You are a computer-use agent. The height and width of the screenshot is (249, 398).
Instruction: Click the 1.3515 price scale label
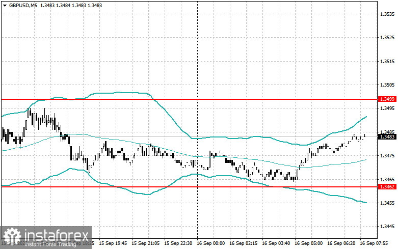pos(387,62)
